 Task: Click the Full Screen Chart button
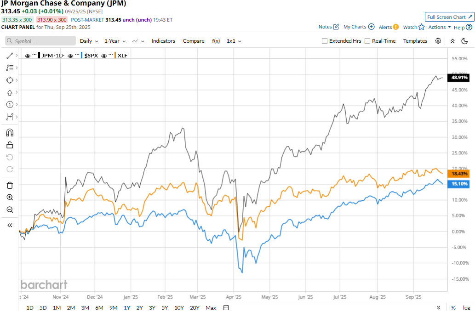pos(450,17)
